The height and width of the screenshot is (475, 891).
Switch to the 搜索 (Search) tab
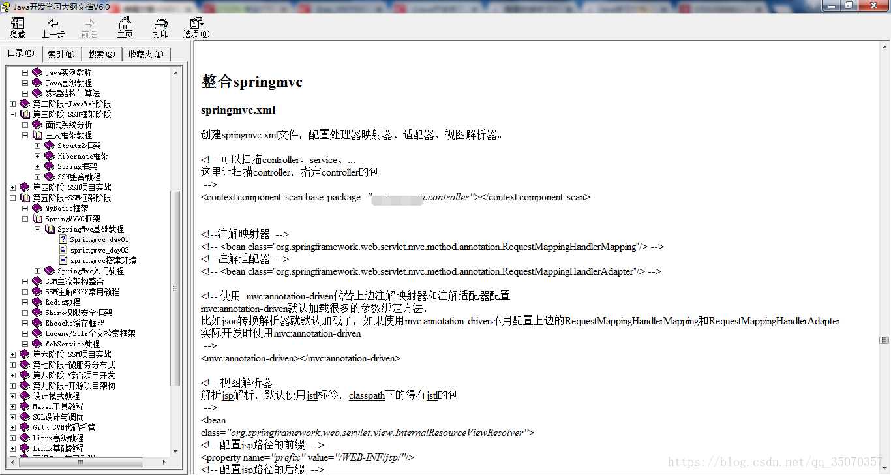(x=102, y=54)
